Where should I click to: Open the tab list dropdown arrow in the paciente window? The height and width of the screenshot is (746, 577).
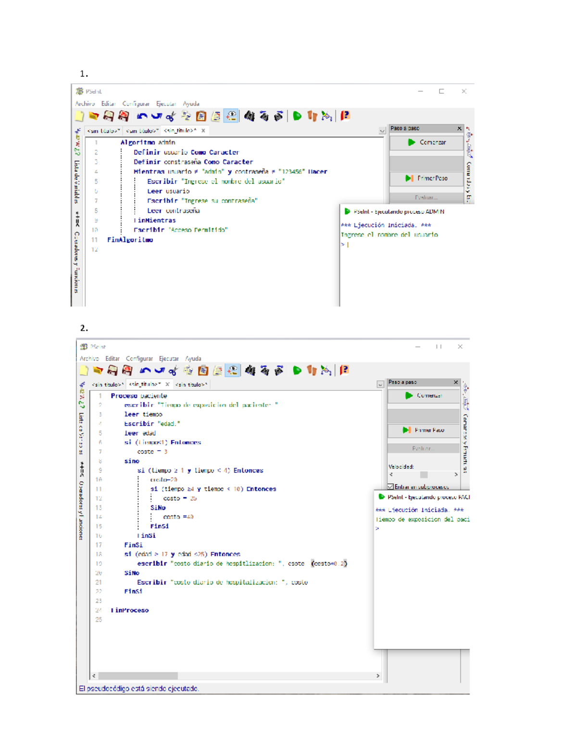380,384
